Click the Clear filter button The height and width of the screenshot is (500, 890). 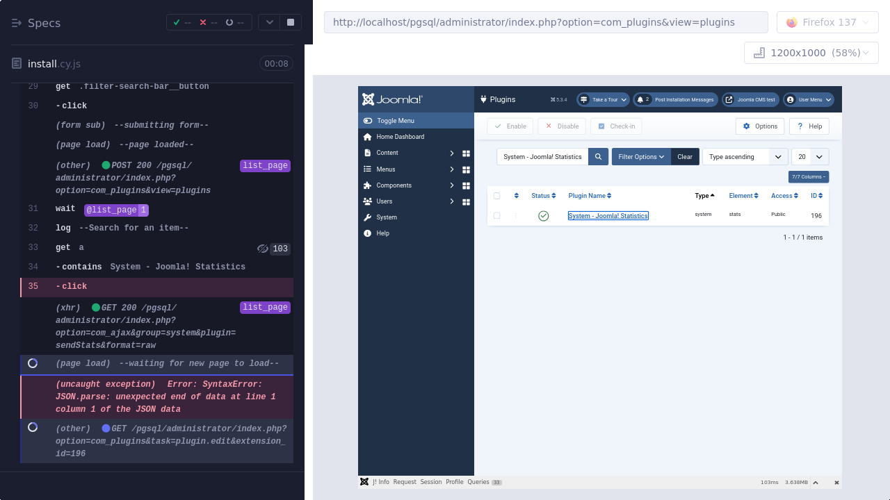(685, 157)
